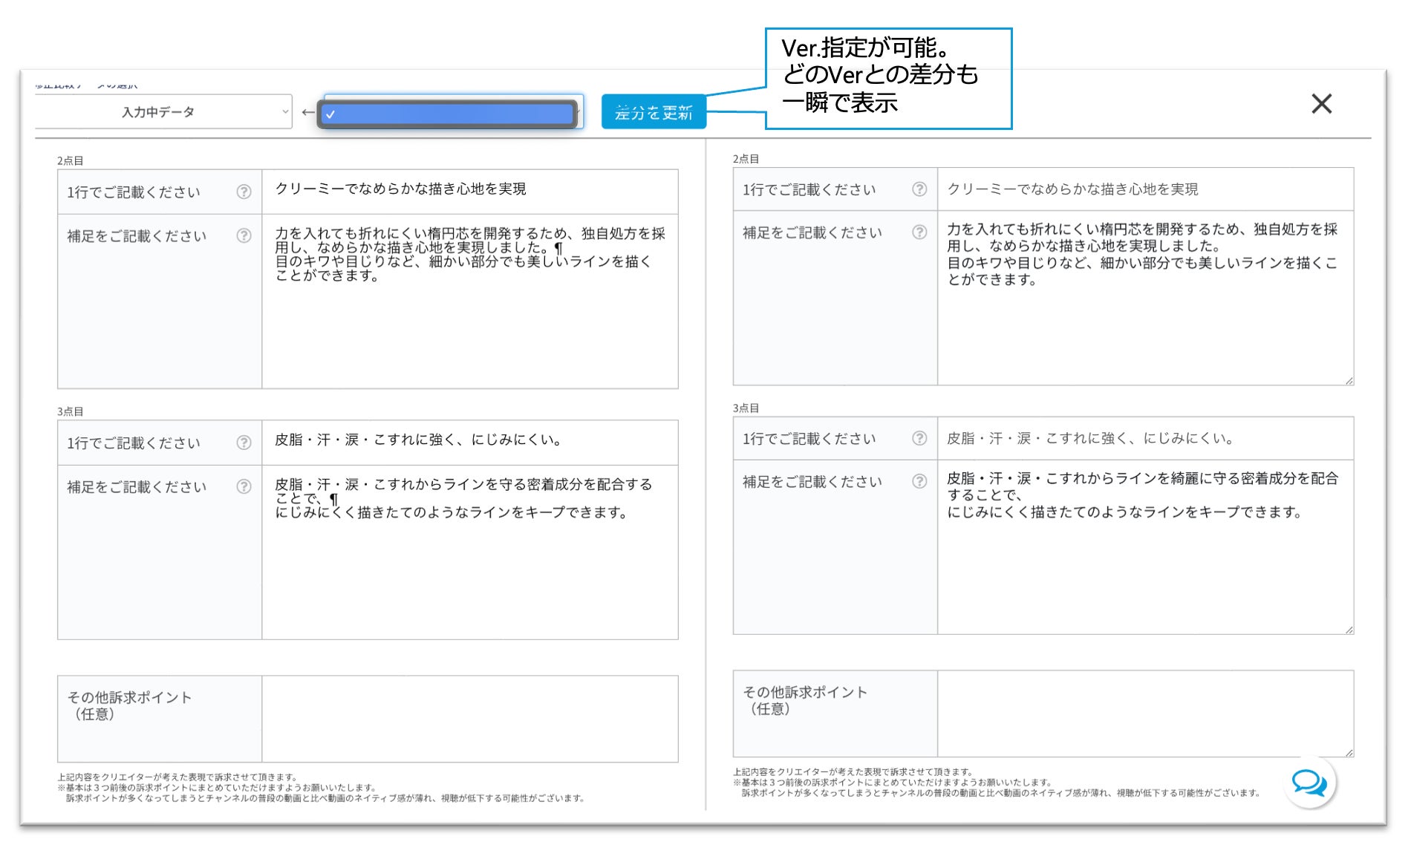
Task: Click right pane footnote 上記内容をクリエイターが考えた表現で
Action: (x=853, y=772)
